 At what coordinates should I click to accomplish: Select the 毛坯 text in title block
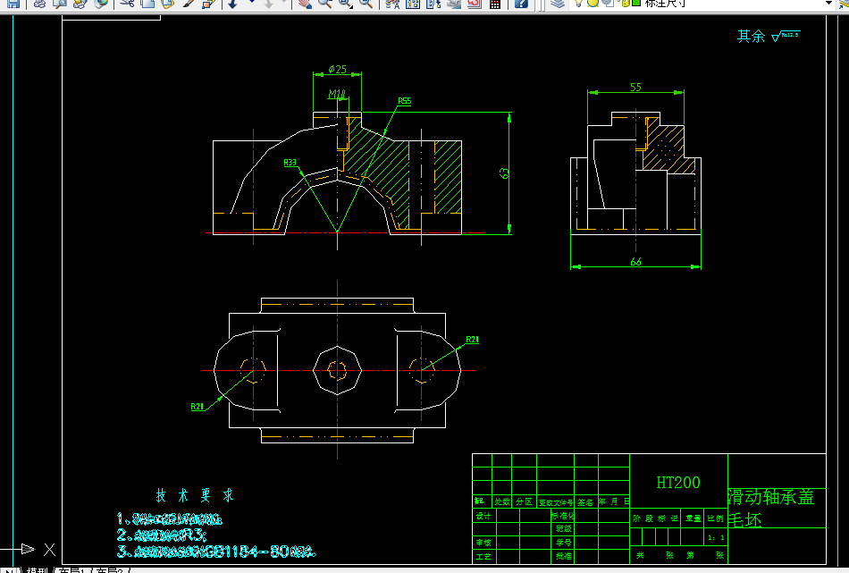[745, 520]
